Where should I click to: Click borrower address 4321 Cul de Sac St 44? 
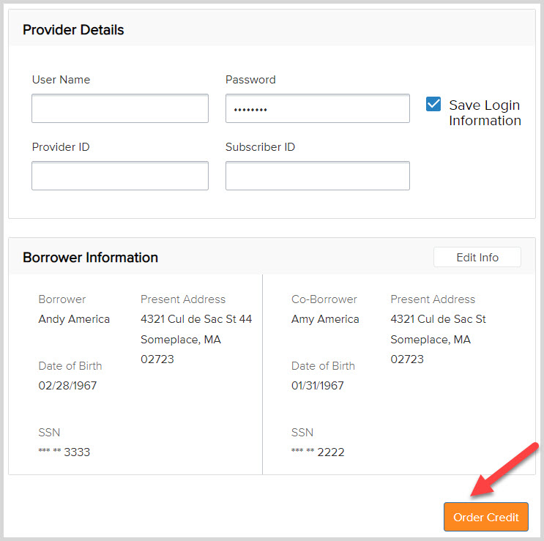[x=196, y=319]
